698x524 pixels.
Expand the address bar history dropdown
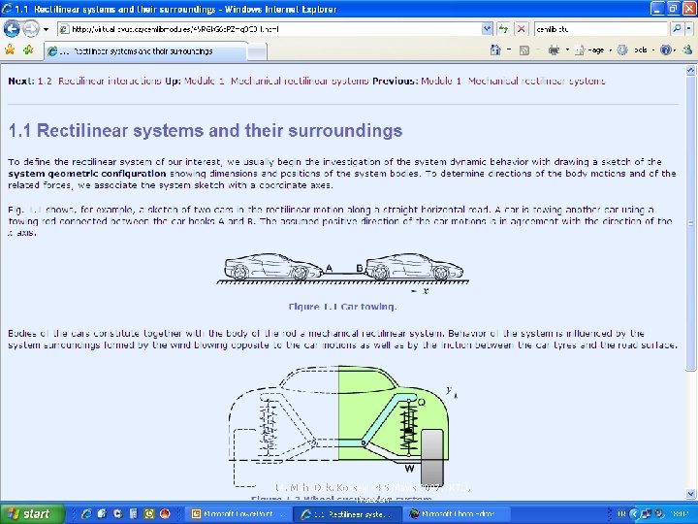pyautogui.click(x=487, y=29)
